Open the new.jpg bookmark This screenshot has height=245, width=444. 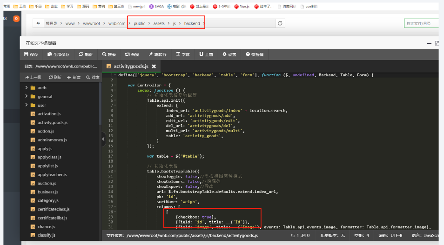click(136, 6)
